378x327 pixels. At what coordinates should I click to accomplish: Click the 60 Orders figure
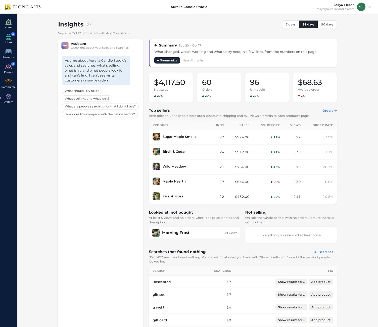(207, 82)
